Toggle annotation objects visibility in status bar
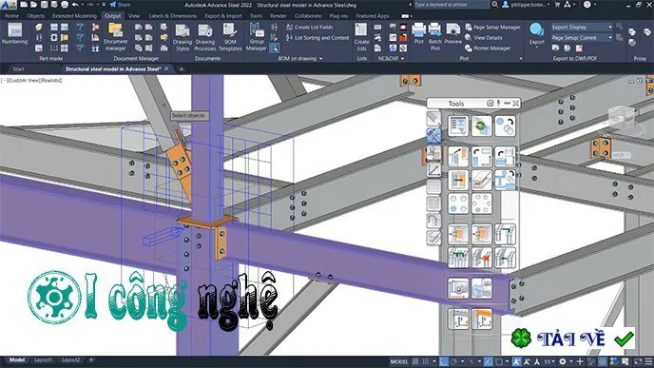 point(516,361)
